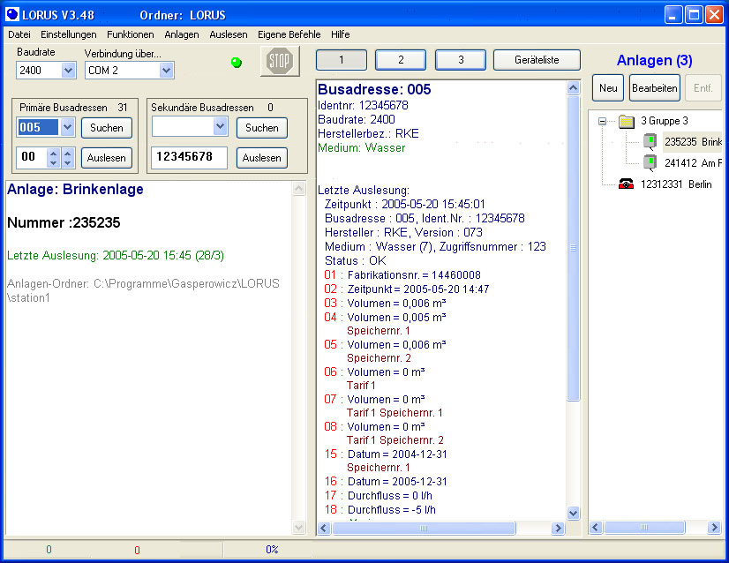Click the STOP sign icon
Screen dimensions: 729x563
click(x=281, y=62)
